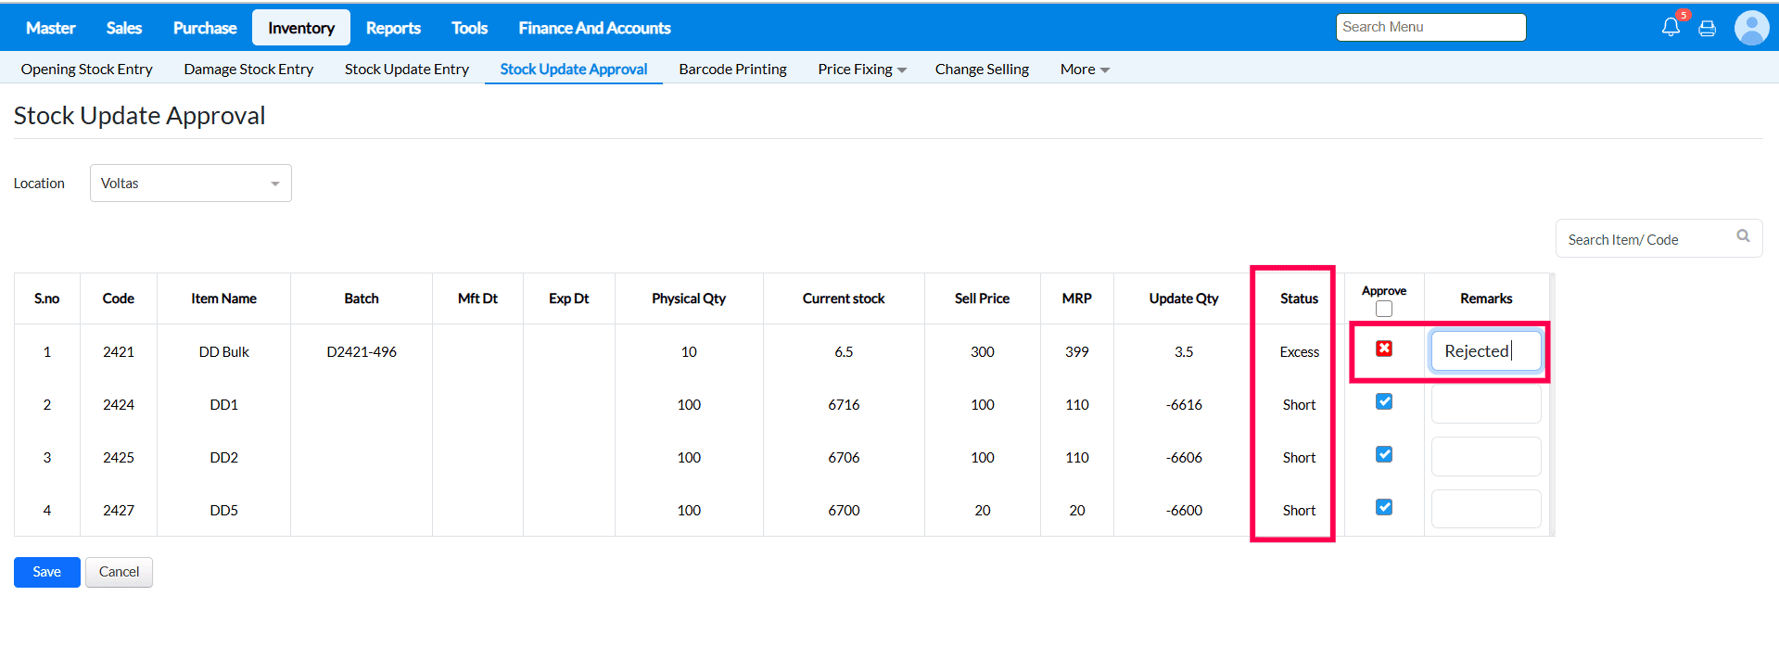Open the Finance And Accounts menu
Screen dimensions: 1779x647
(x=594, y=28)
